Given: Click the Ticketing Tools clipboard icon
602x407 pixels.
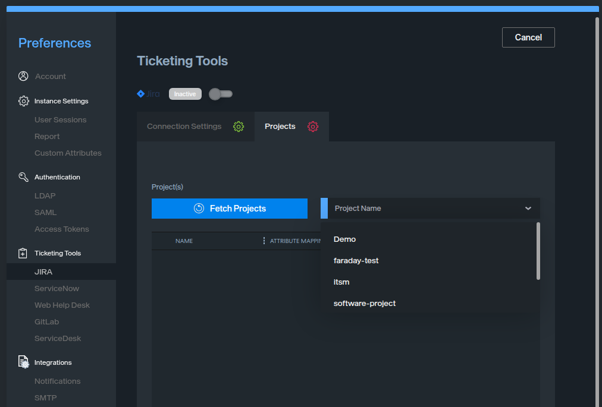Looking at the screenshot, I should [23, 253].
